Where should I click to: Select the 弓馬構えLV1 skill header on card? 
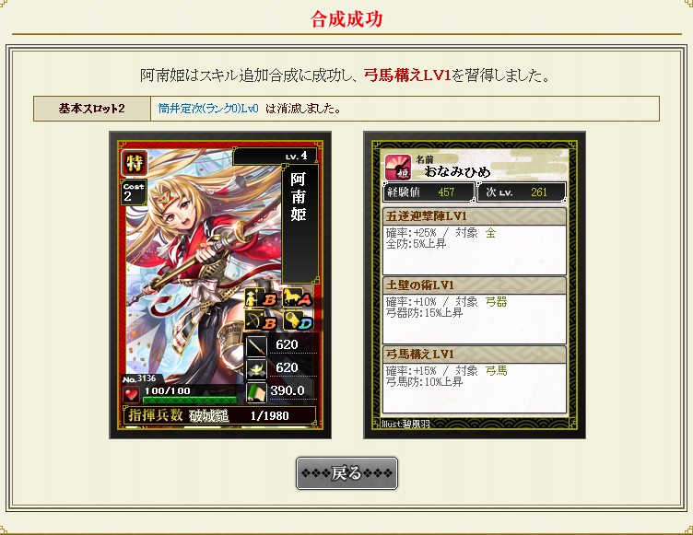(x=475, y=355)
